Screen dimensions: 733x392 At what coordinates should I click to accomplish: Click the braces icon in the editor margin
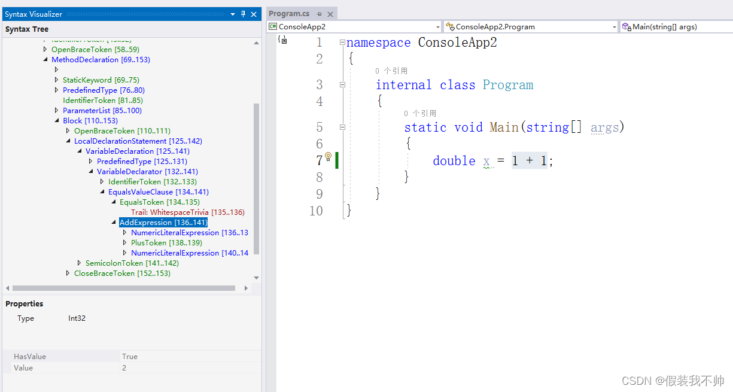tap(282, 38)
